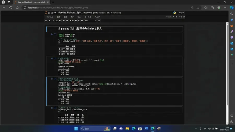Click the Logout button
Viewport: 235px width, 132px height.
tap(181, 13)
